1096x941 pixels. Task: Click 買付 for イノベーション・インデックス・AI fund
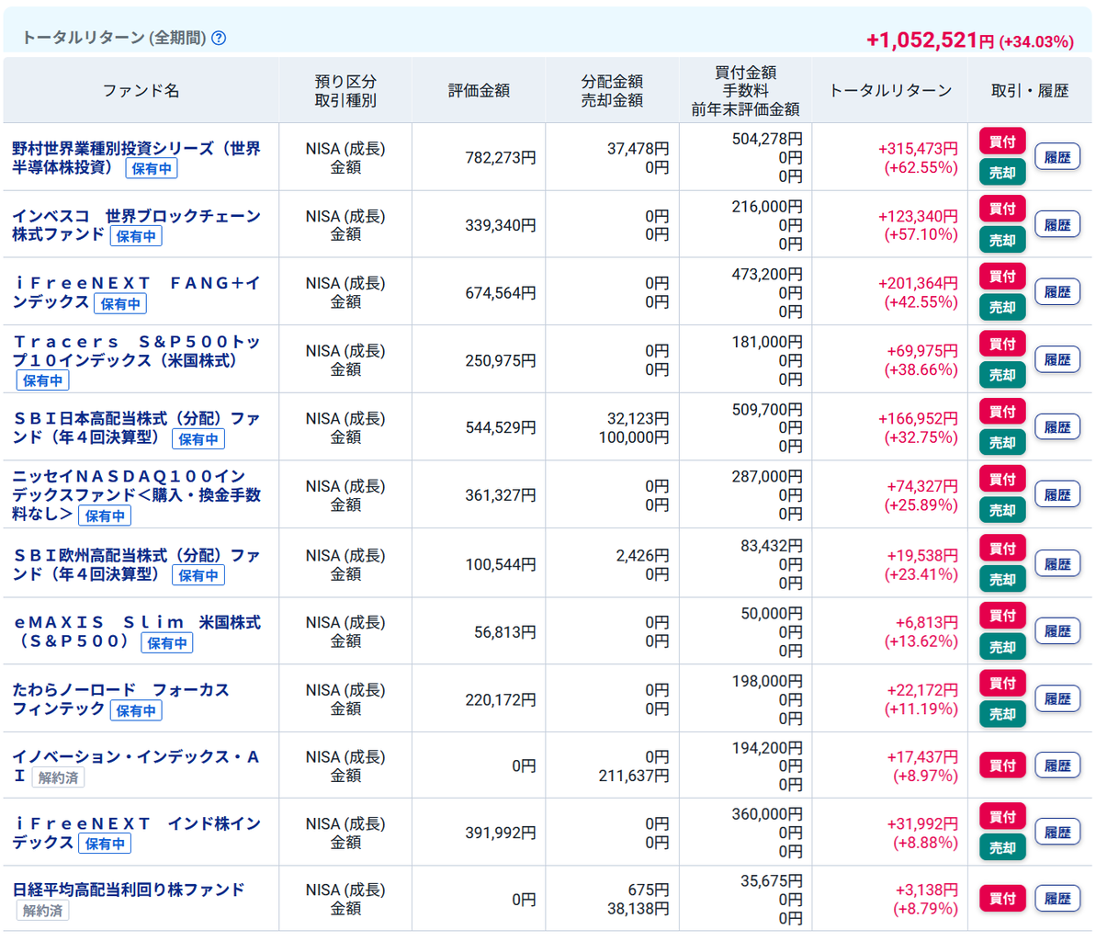click(x=1002, y=765)
